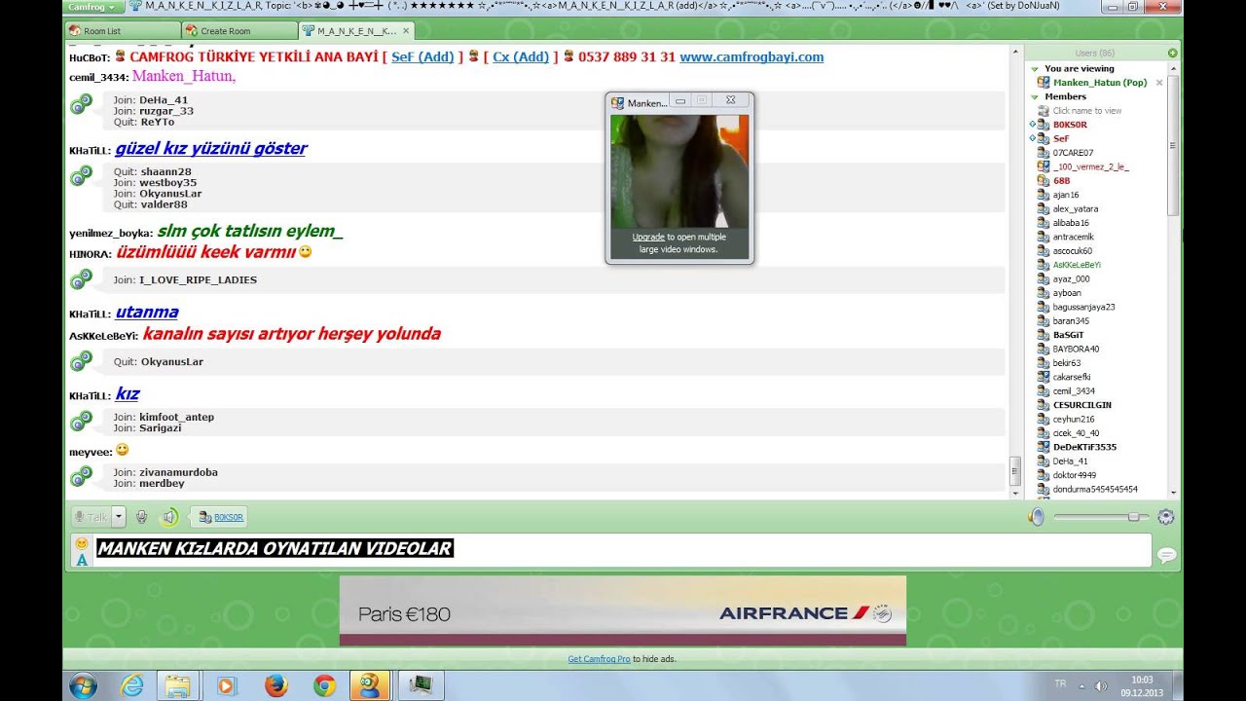Image resolution: width=1246 pixels, height=701 pixels.
Task: Select the M_A_N_K_E_N_K room tab
Action: coord(355,31)
